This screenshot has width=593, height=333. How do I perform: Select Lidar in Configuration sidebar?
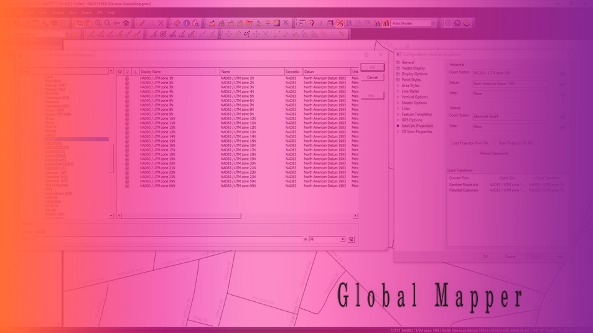tap(406, 108)
